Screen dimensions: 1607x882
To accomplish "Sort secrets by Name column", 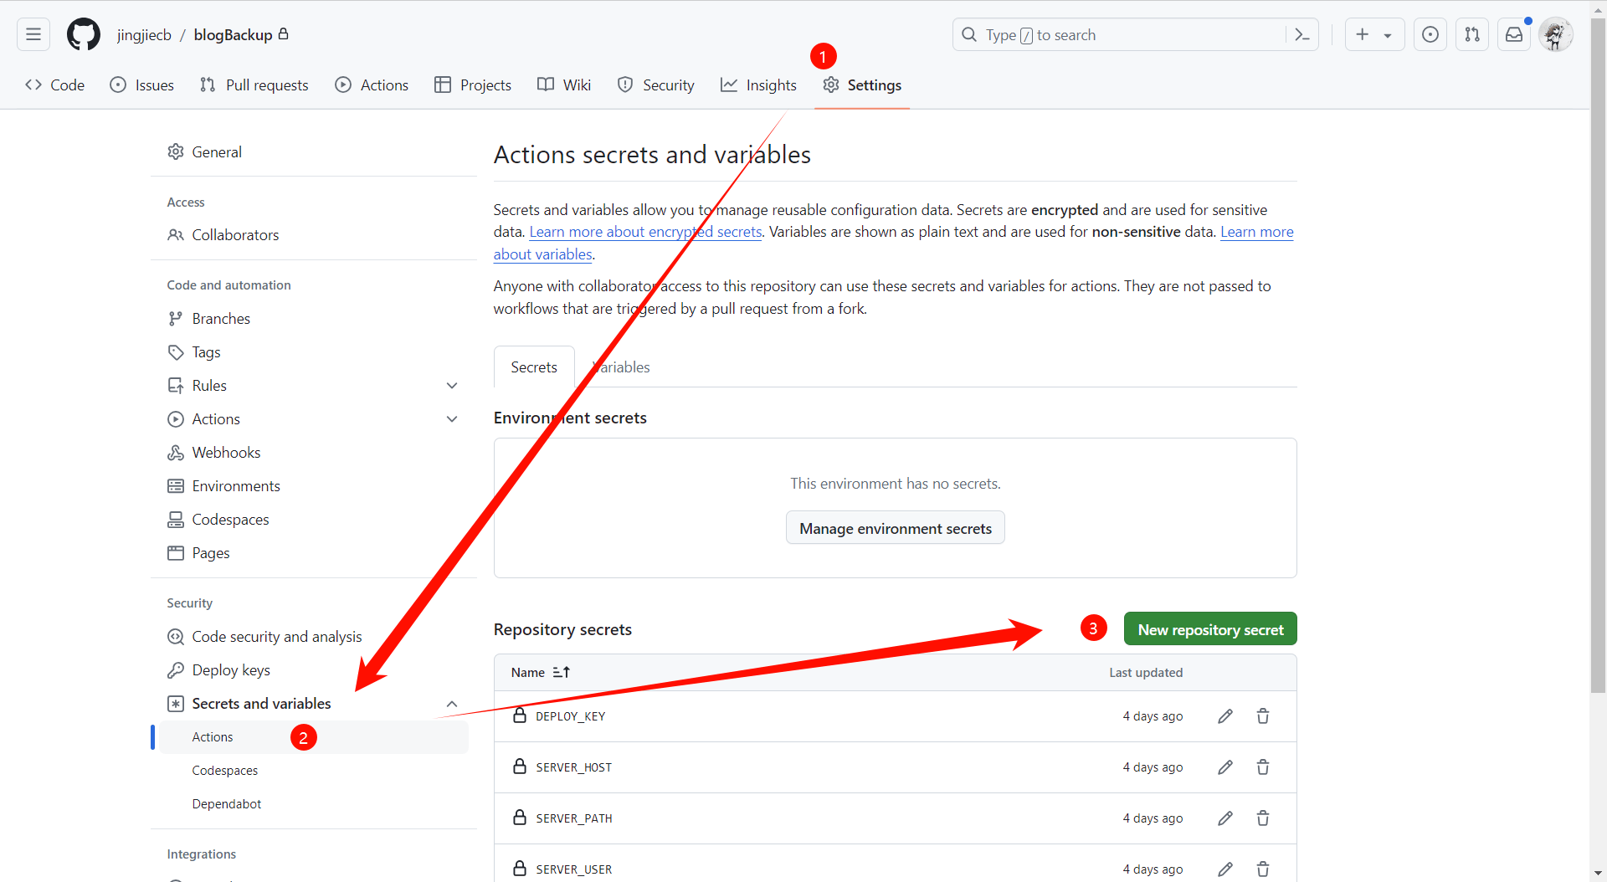I will click(x=541, y=672).
